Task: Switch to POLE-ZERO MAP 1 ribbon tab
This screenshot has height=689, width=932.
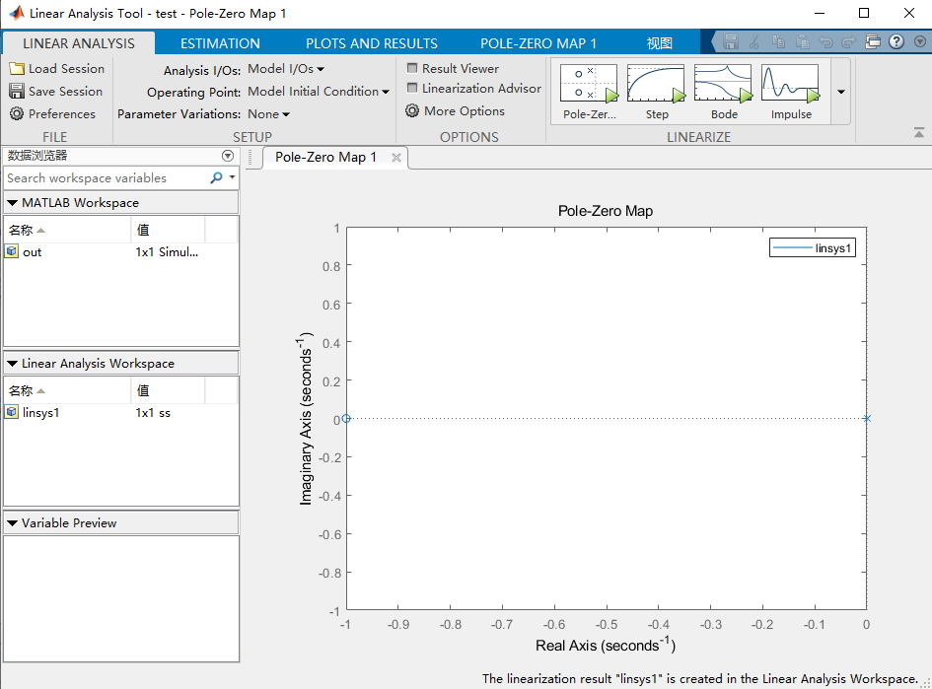Action: [538, 43]
